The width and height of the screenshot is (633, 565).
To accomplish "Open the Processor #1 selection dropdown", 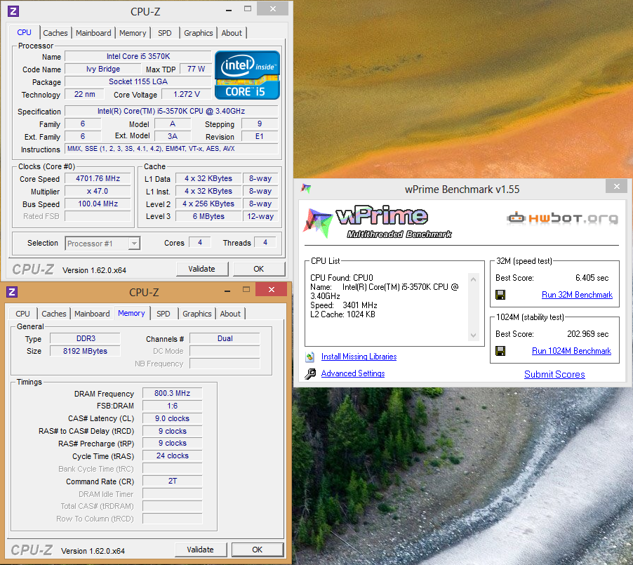I will pyautogui.click(x=102, y=244).
